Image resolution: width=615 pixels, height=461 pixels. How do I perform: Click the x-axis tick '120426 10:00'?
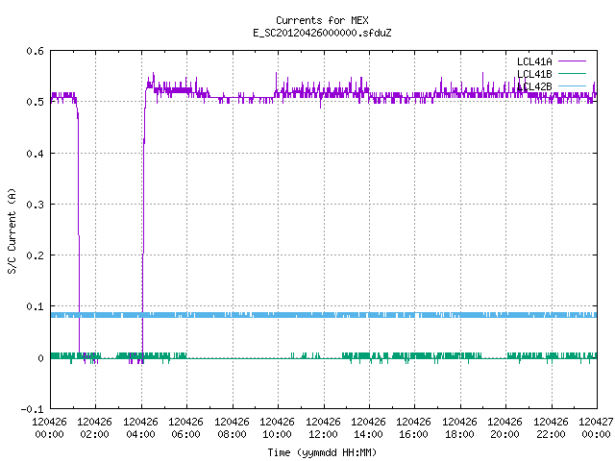tap(277, 428)
